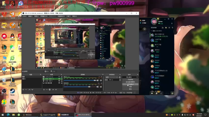Click transition duration 300 ms field
209x117 pixels.
[114, 80]
